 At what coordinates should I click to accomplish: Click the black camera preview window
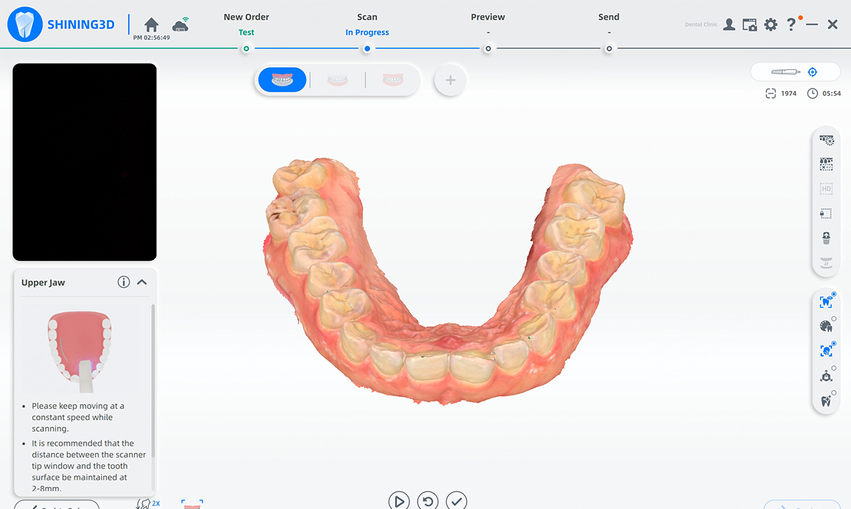(84, 162)
